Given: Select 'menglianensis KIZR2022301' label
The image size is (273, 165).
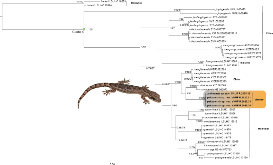Looking at the screenshot, I should tap(210, 69).
